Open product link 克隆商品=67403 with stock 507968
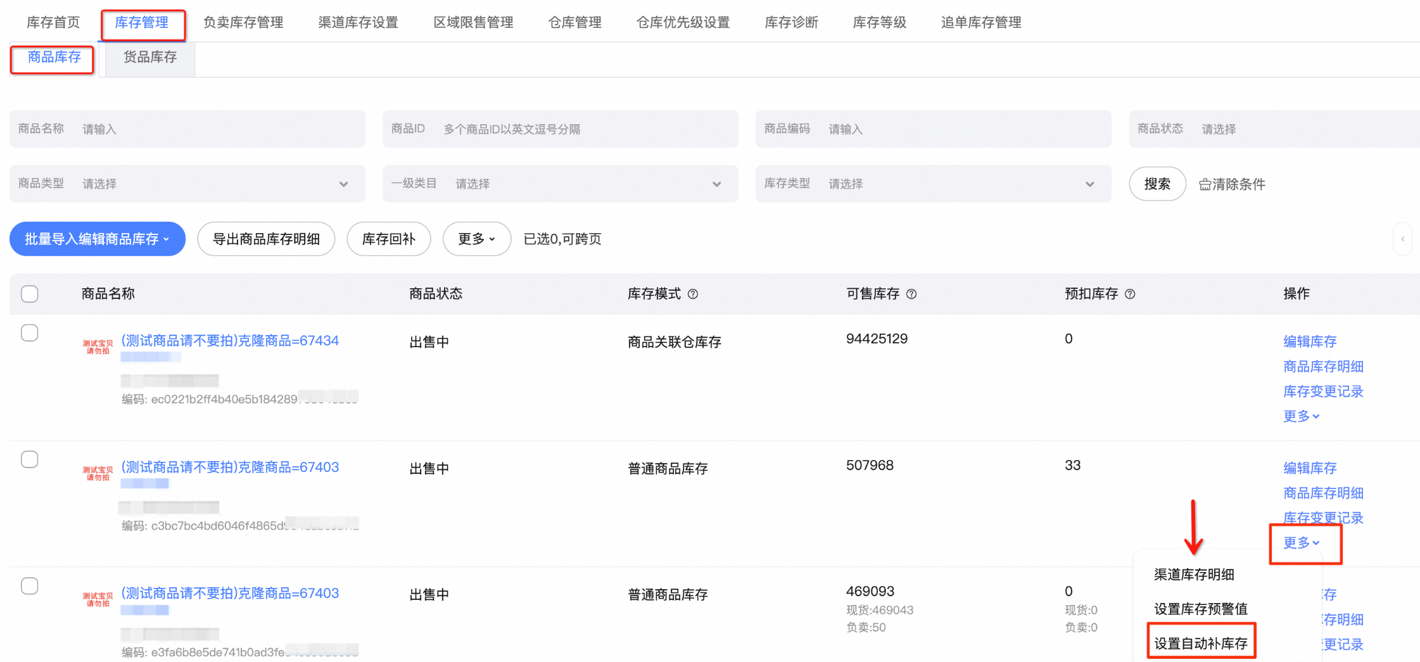1420x662 pixels. (230, 468)
